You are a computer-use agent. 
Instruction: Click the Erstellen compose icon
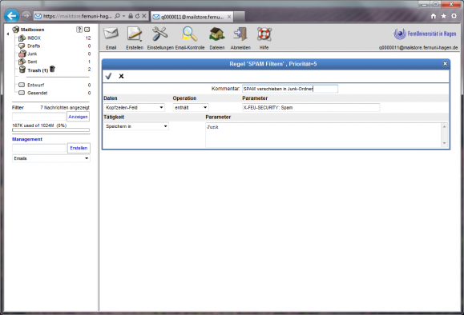point(135,34)
